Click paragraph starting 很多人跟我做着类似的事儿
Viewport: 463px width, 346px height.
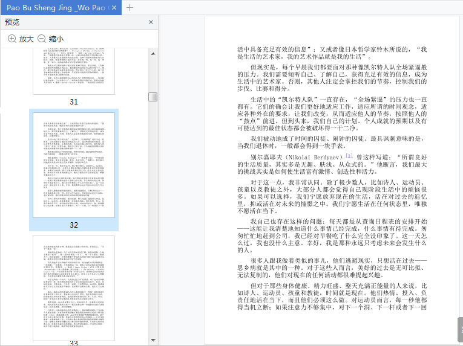click(332, 268)
